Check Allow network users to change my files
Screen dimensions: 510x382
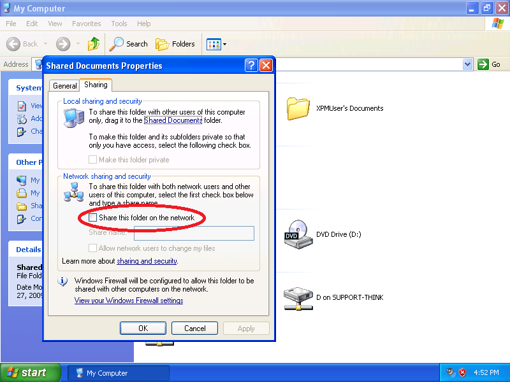(x=92, y=248)
